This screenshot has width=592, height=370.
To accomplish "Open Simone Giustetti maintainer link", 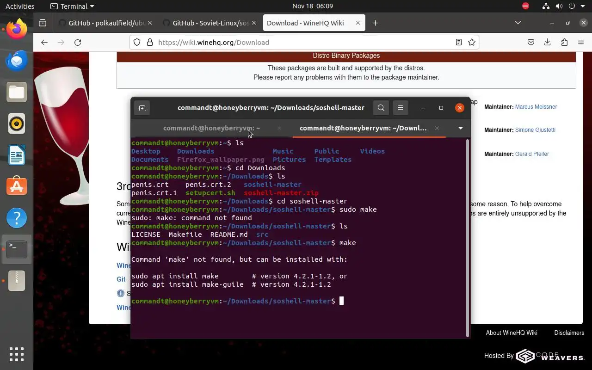I will click(x=535, y=130).
